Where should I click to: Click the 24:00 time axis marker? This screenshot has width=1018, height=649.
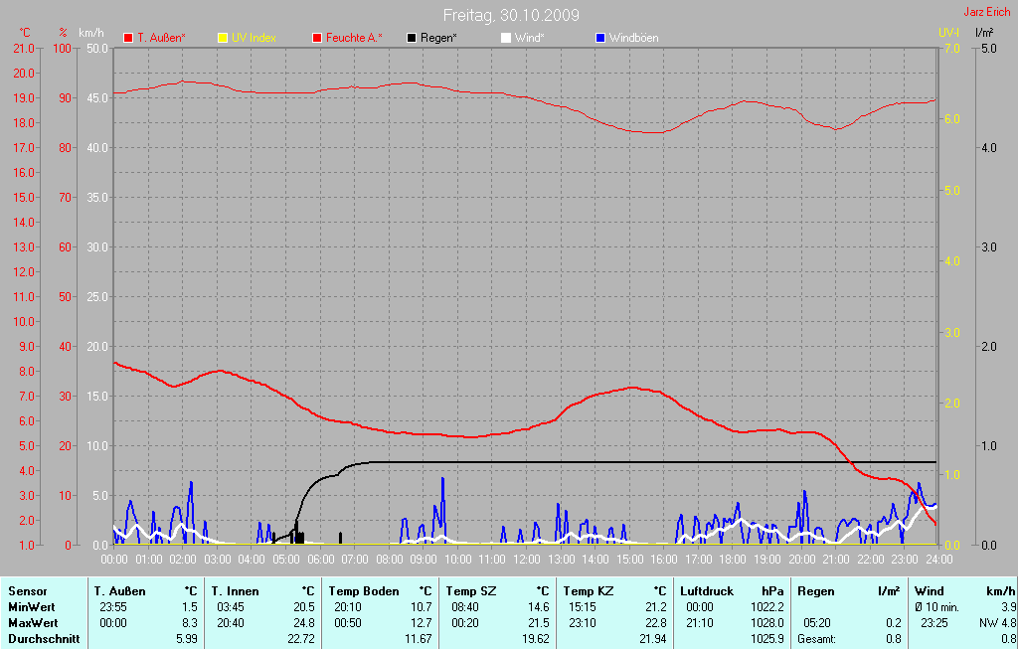tap(938, 561)
